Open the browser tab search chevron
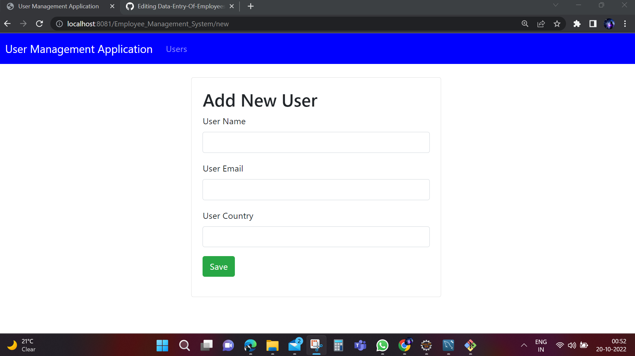 555,5
